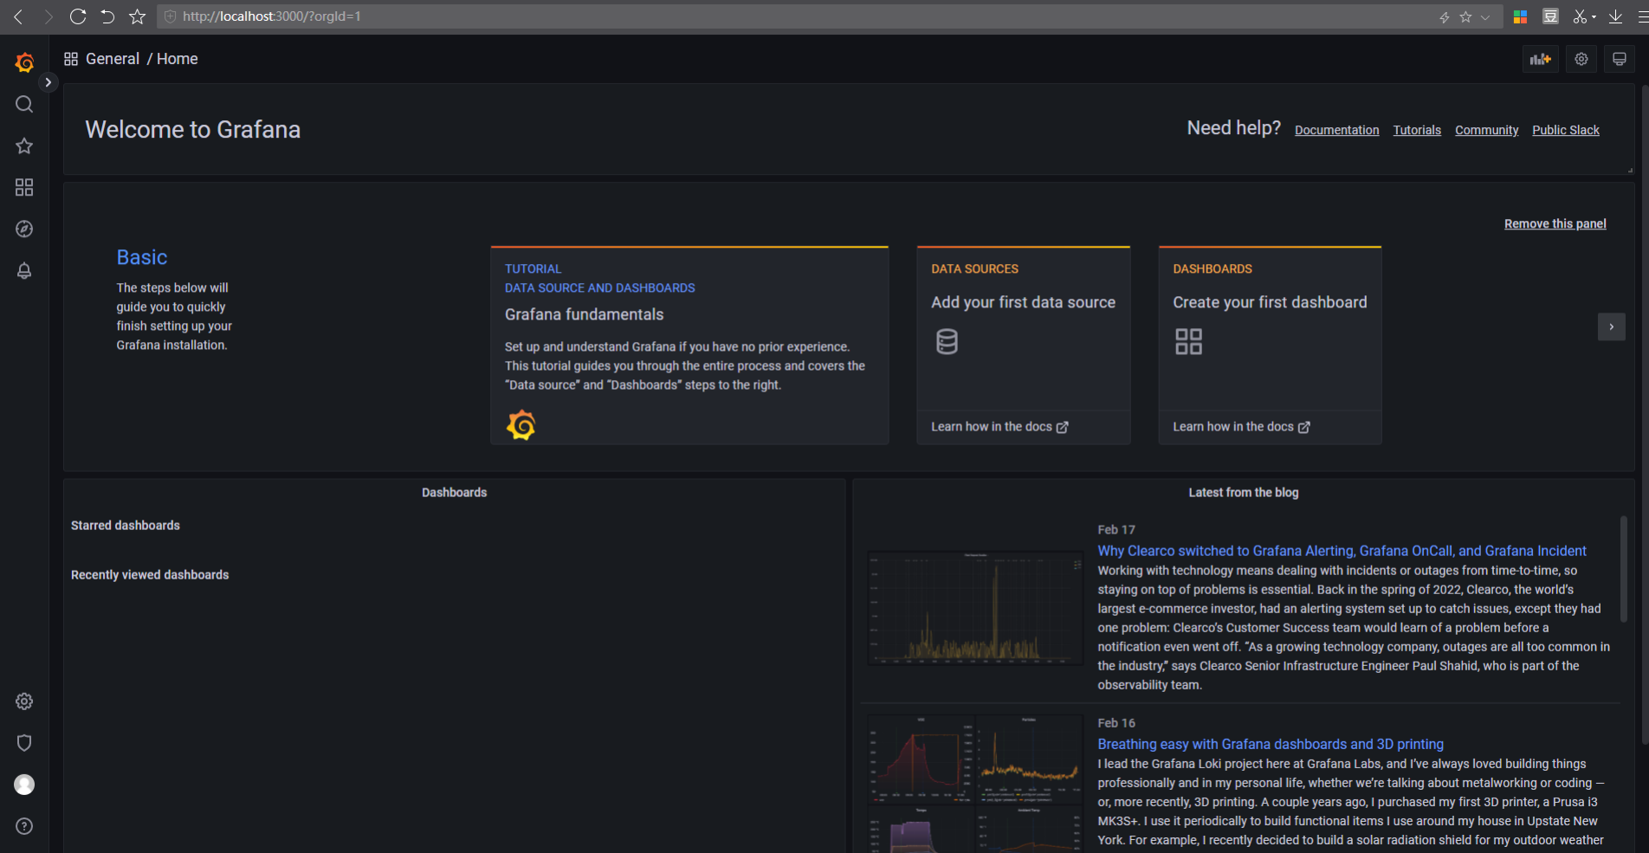Viewport: 1649px width, 853px height.
Task: Open the Server admin shield icon
Action: [24, 743]
